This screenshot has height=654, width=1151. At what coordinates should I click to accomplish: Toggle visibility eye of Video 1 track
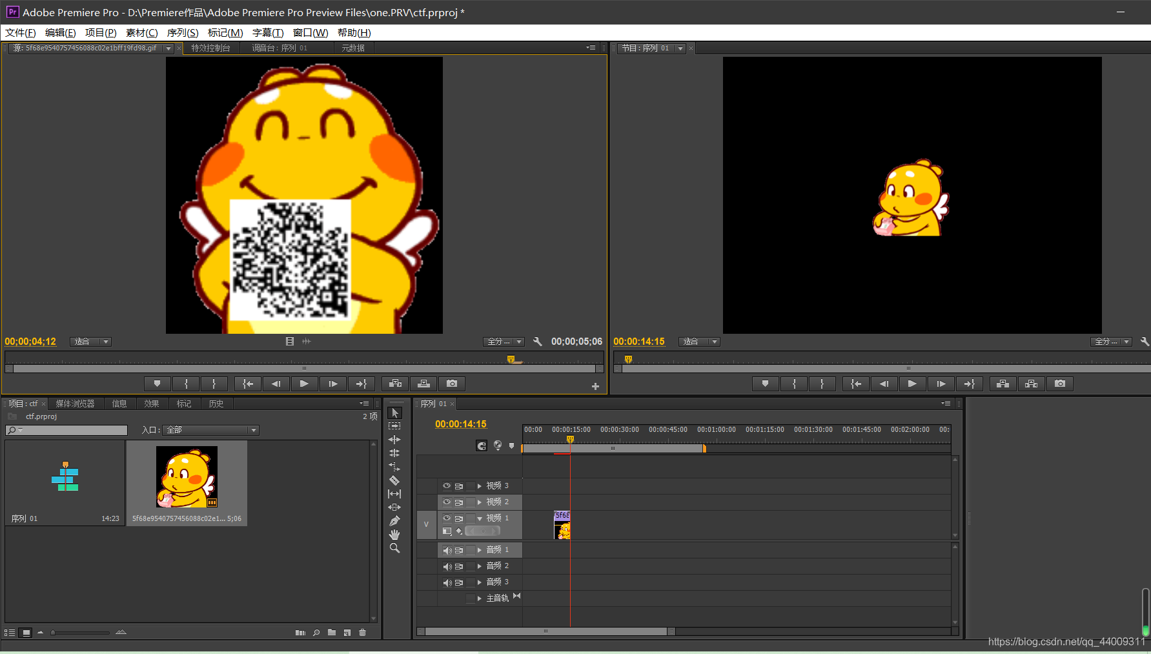point(446,518)
